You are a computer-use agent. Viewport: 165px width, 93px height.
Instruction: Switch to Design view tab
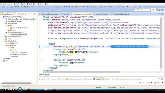pos(41,74)
